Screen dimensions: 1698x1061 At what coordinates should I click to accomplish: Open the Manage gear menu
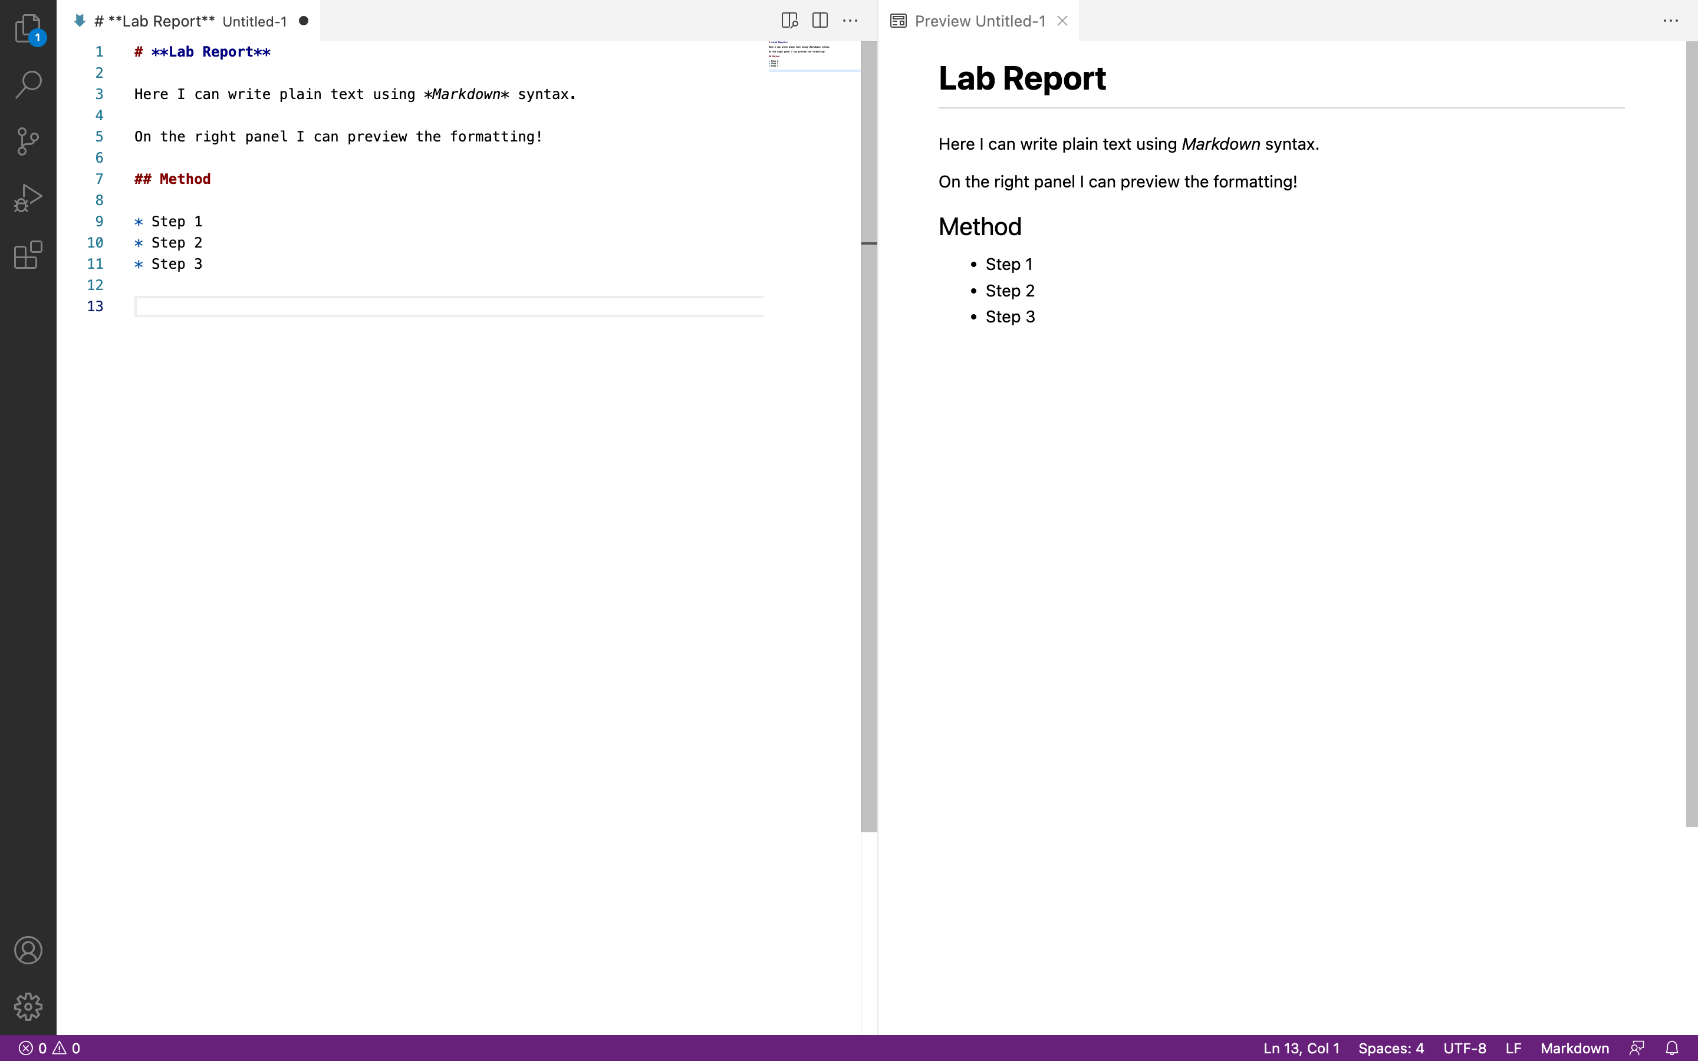tap(28, 1006)
